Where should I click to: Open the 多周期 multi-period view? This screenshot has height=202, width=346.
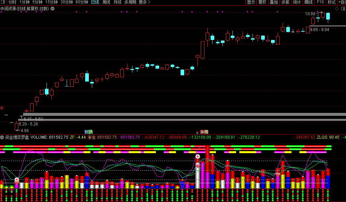(130, 2)
